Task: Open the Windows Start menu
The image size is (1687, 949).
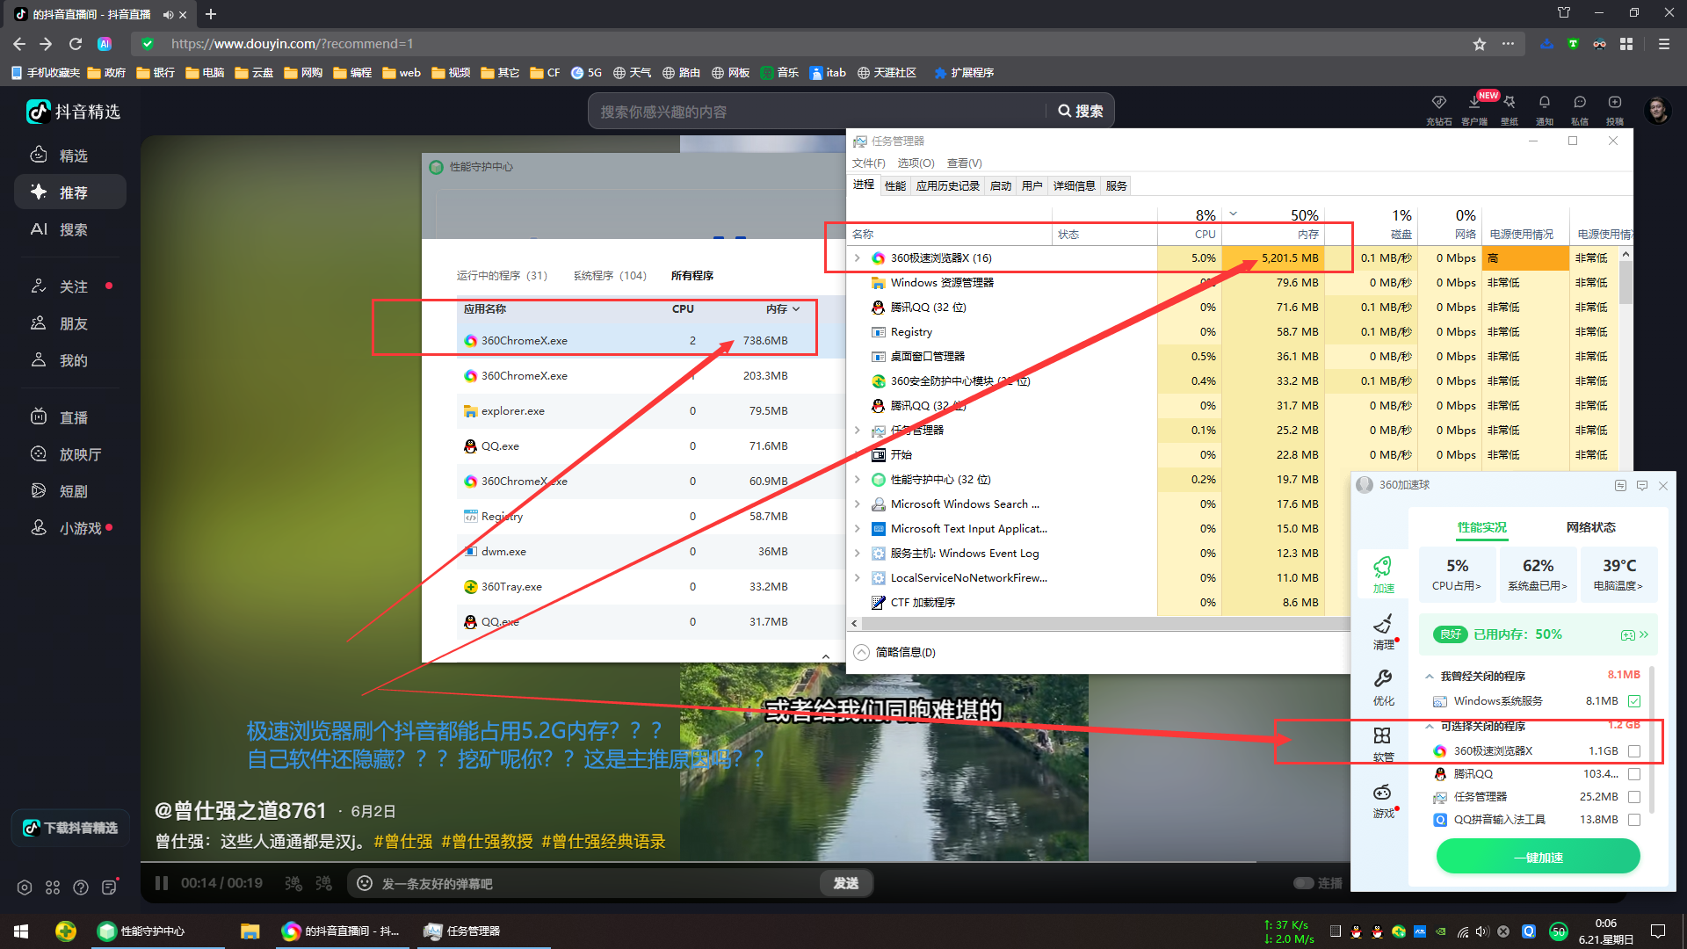Action: 21,931
